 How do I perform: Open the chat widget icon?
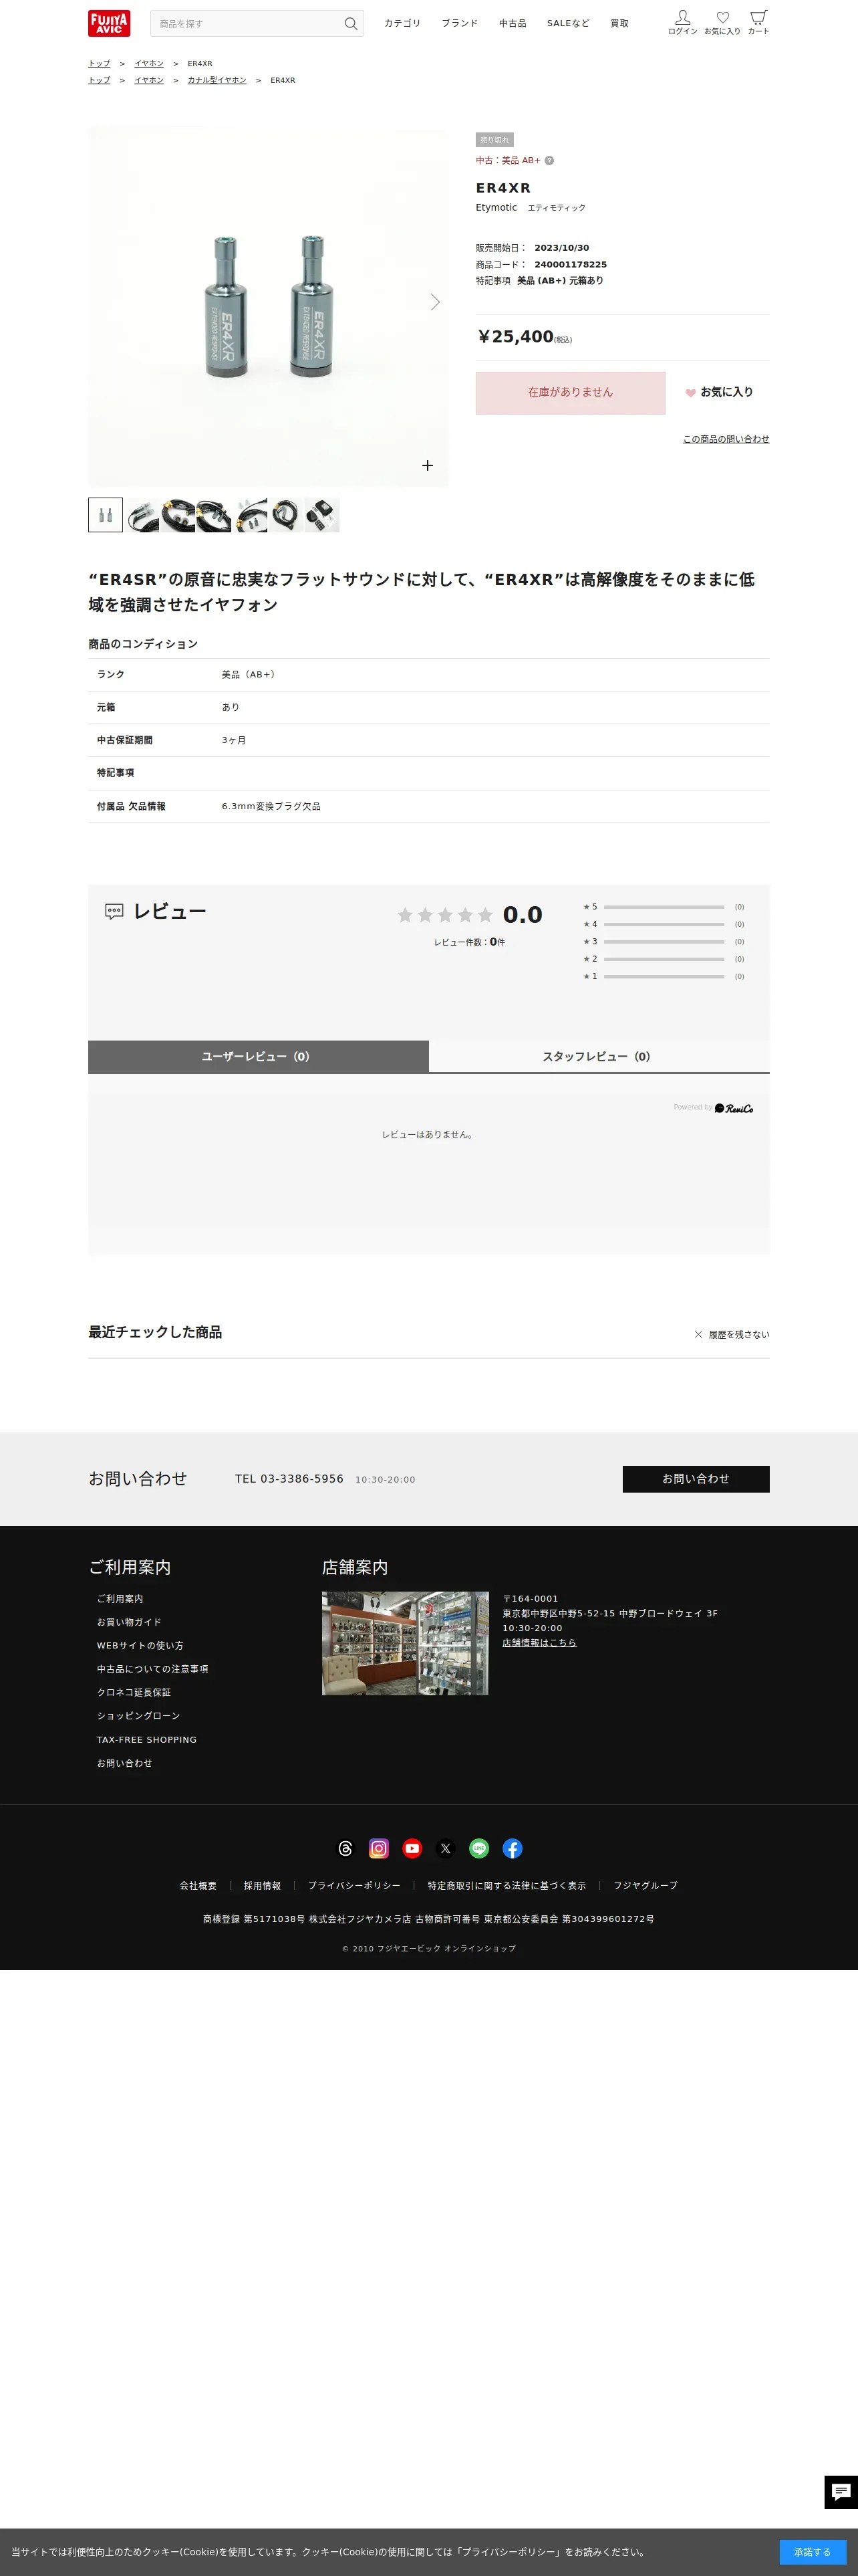841,2492
